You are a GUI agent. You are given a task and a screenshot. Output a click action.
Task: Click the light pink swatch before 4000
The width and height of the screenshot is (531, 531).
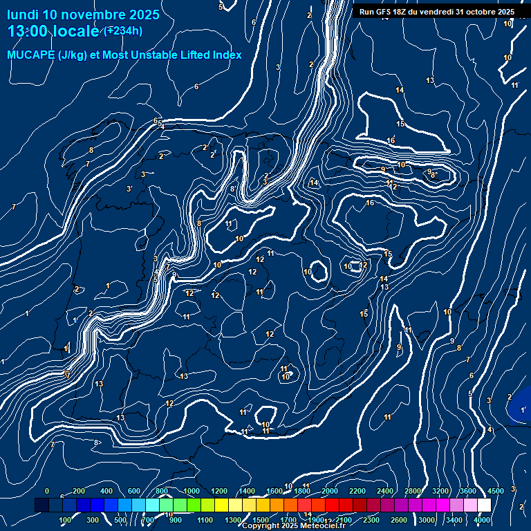470,505
